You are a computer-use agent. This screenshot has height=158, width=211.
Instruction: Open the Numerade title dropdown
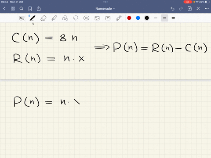(105, 9)
